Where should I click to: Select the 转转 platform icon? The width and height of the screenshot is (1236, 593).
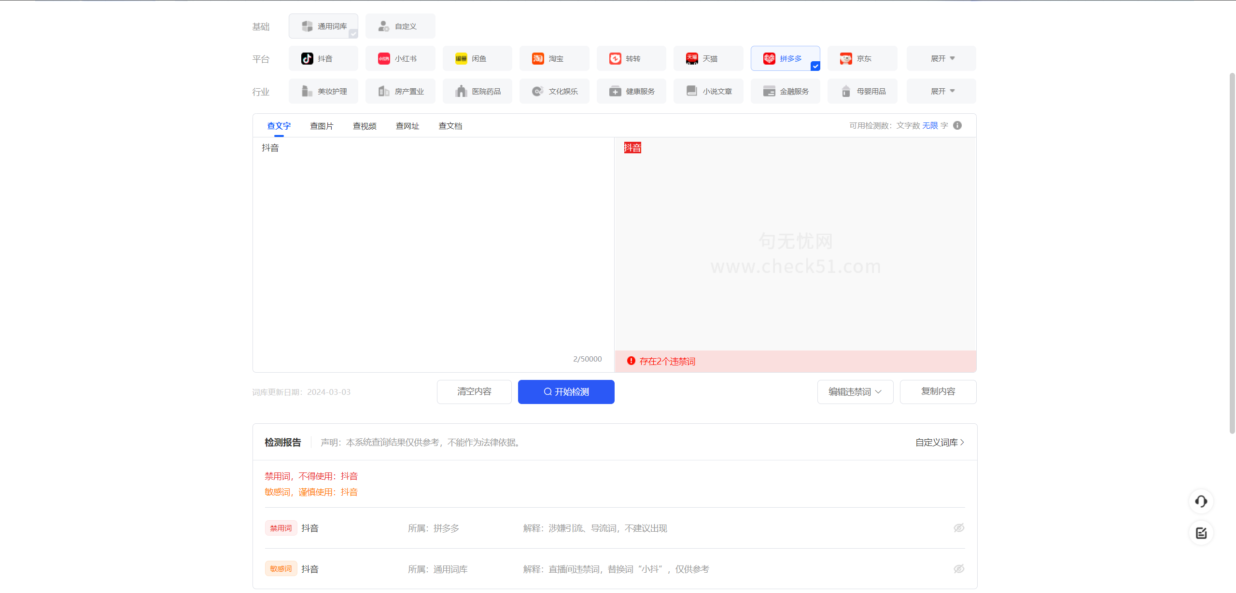(615, 58)
